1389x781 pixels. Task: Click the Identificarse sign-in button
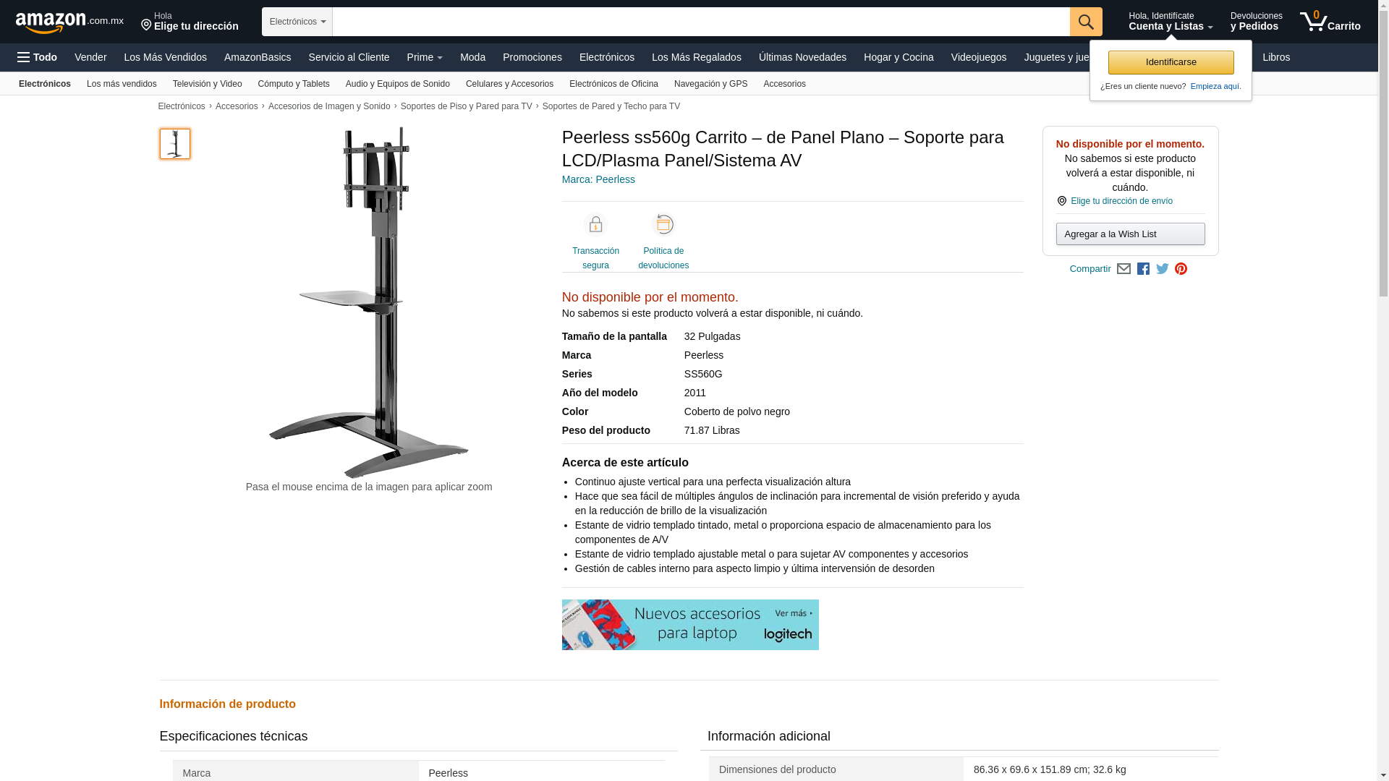1171,62
